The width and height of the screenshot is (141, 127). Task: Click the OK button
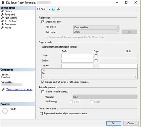click(114, 123)
